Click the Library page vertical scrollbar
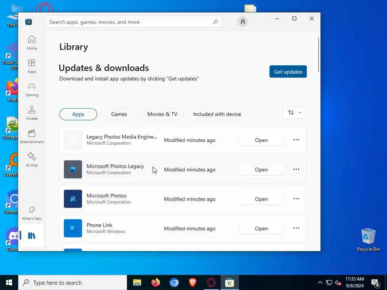Viewport: 387px width, 290px height. pyautogui.click(x=318, y=55)
